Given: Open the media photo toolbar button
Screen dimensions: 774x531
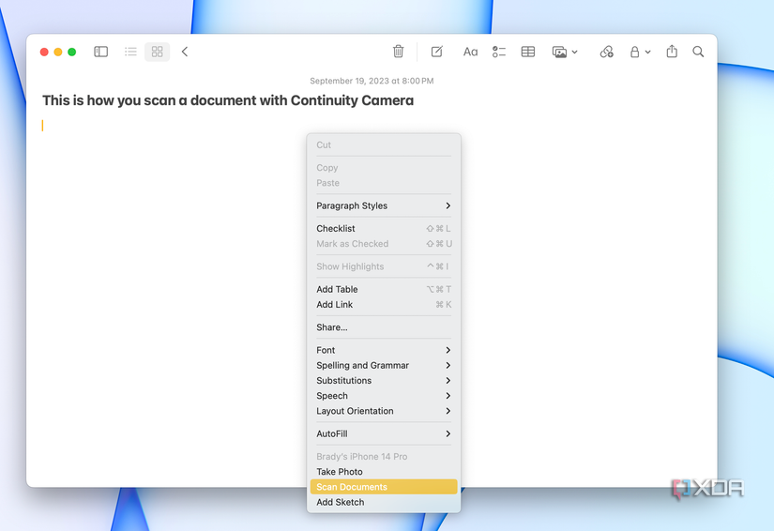Looking at the screenshot, I should (x=559, y=52).
